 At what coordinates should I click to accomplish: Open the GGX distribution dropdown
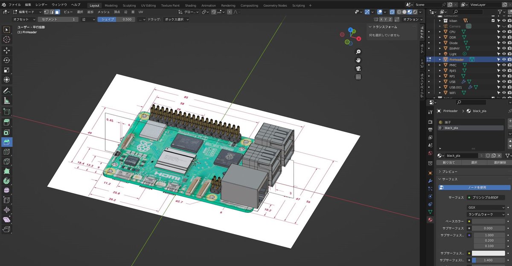pyautogui.click(x=486, y=207)
